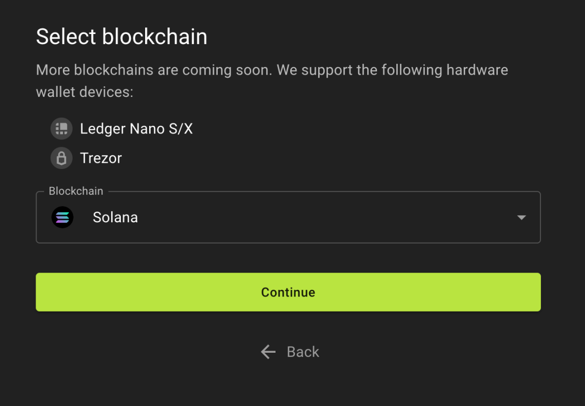Click the 'More blockchains are coming soon' sentence
585x406 pixels.
pyautogui.click(x=154, y=70)
